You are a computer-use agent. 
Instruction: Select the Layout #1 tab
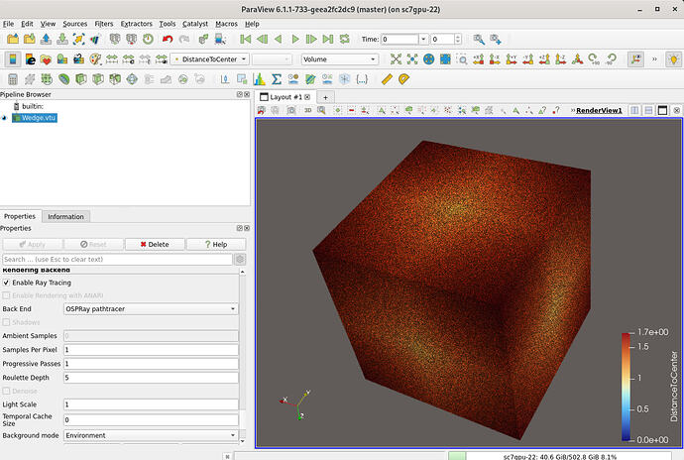click(285, 97)
